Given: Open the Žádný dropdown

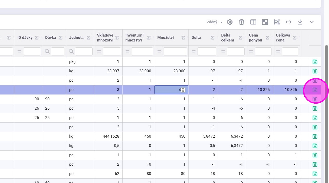Looking at the screenshot, I should (x=214, y=22).
